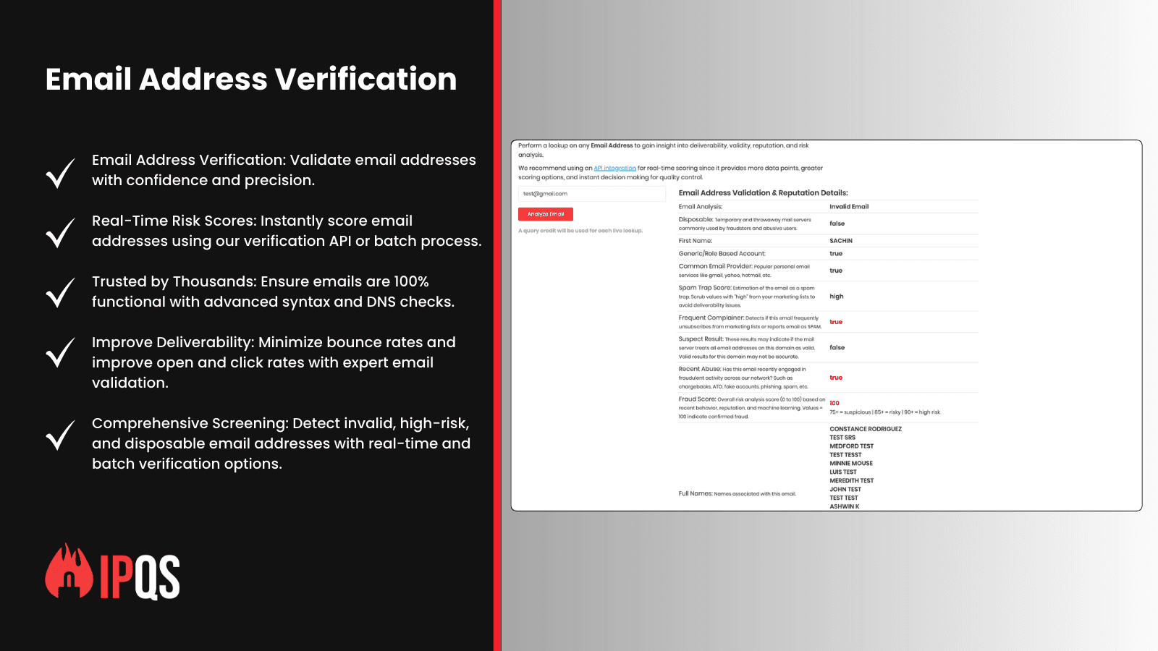Click the Fraud Score value 100

coord(834,403)
